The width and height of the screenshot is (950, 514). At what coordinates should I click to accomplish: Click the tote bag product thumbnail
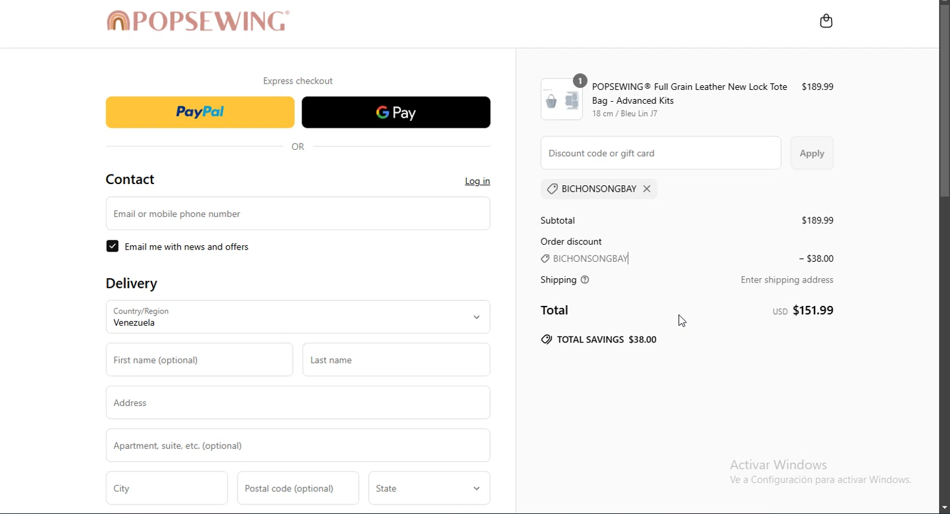click(562, 99)
